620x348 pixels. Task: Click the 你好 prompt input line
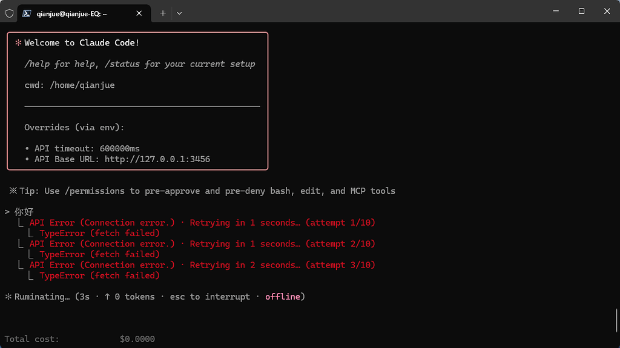tap(19, 212)
